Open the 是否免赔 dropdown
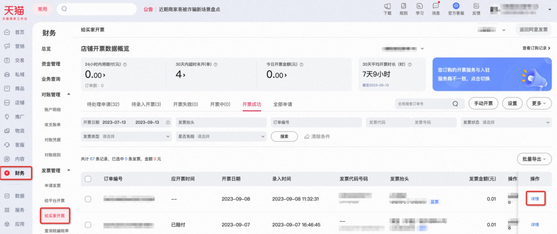Viewport: 557px width, 234px height. [x=221, y=136]
